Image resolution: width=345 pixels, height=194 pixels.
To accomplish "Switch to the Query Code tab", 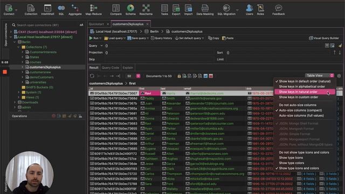I will (111, 68).
